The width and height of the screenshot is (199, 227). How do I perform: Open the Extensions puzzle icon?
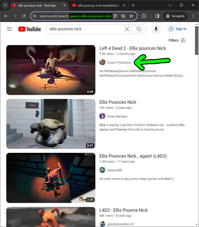[144, 16]
